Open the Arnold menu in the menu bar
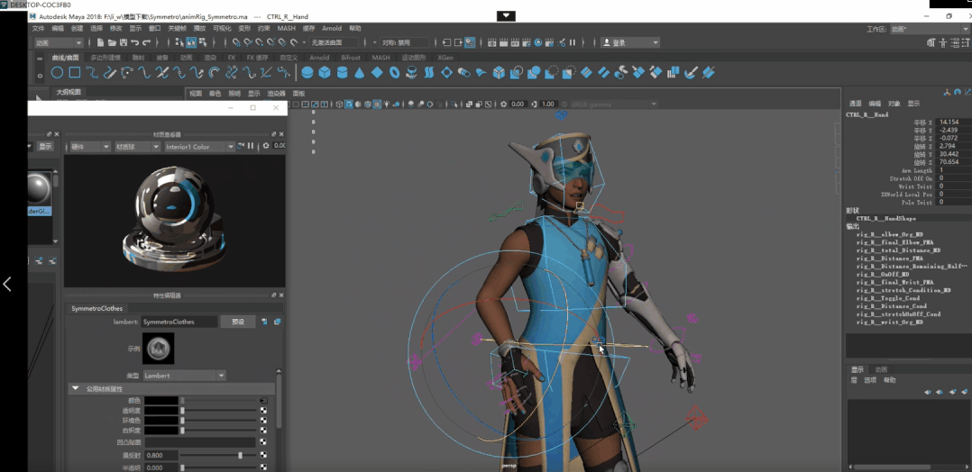The image size is (972, 472). pos(332,29)
